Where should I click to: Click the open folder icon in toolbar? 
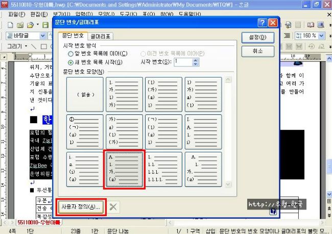[x=30, y=25]
